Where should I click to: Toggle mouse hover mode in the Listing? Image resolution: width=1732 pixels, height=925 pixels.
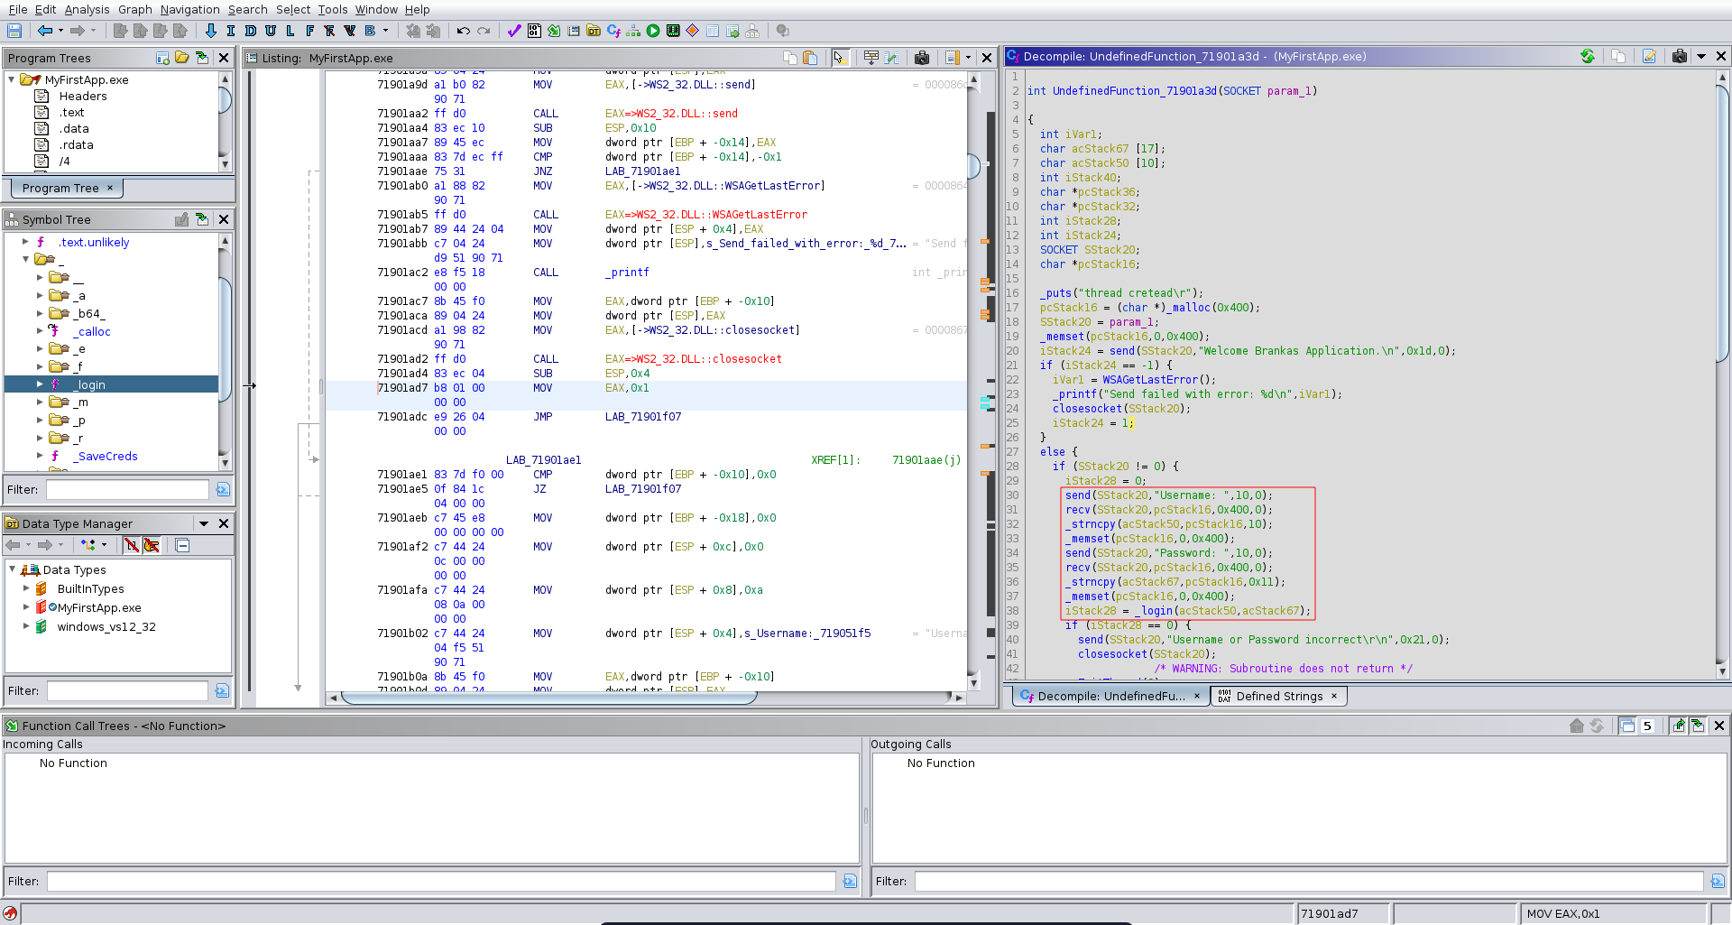840,58
